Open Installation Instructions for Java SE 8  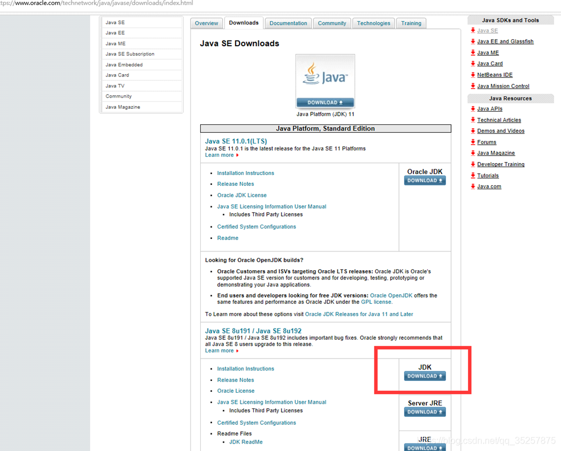point(245,369)
